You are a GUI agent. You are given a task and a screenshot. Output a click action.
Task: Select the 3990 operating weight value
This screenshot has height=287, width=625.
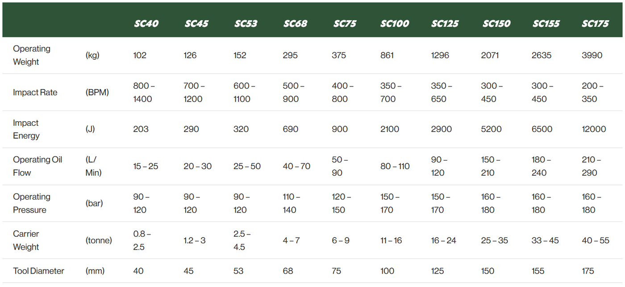592,55
